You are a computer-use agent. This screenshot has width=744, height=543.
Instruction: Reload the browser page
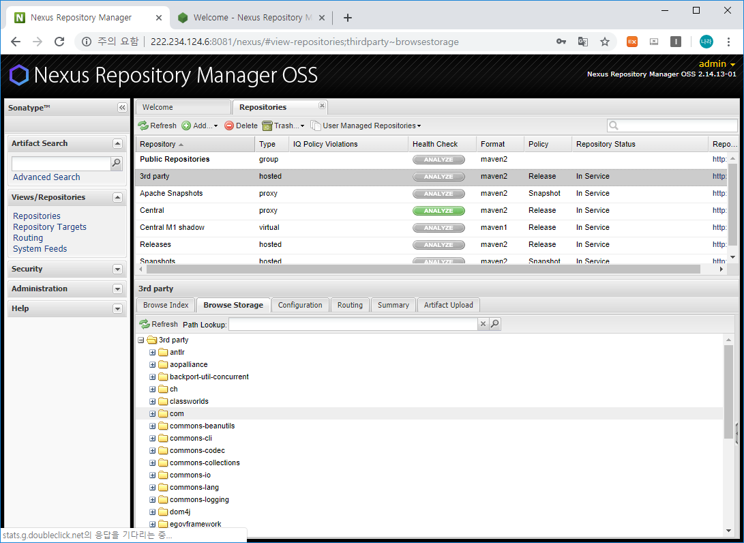pyautogui.click(x=59, y=42)
